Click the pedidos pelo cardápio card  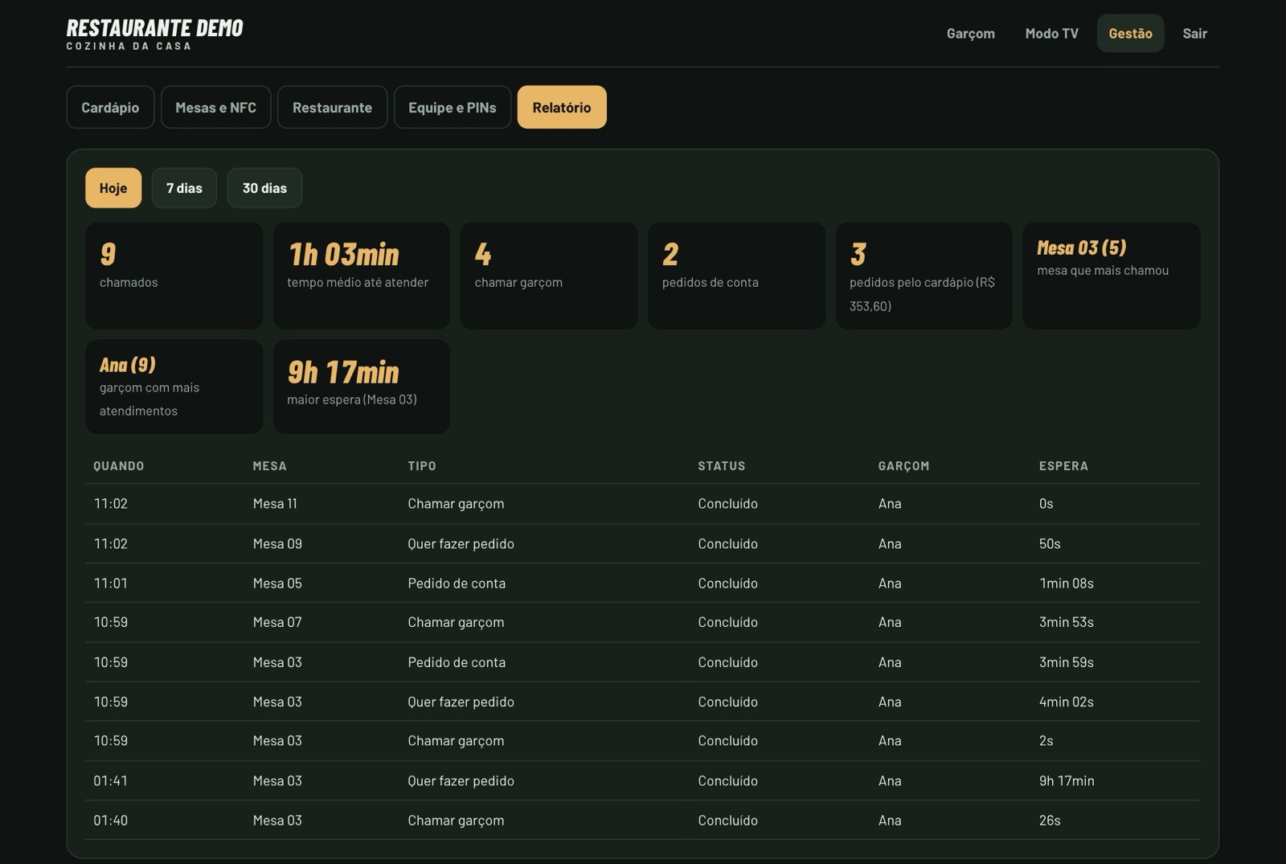(924, 276)
